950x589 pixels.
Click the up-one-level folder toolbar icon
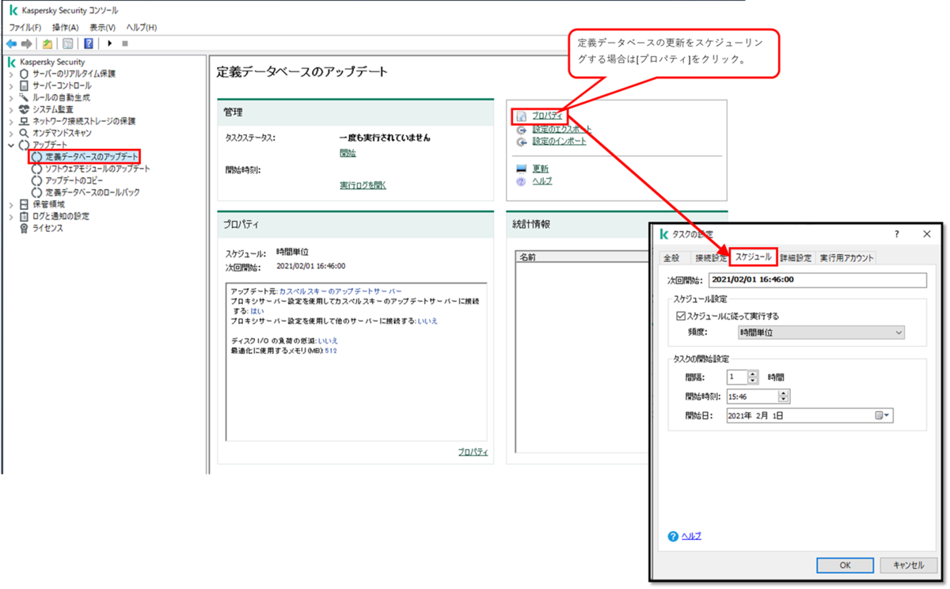[47, 44]
